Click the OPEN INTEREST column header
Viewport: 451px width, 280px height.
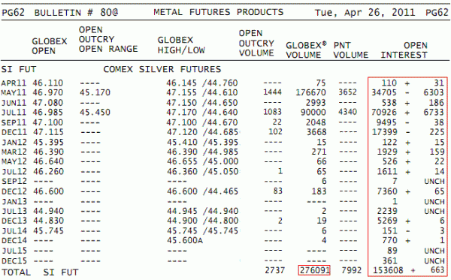pyautogui.click(x=404, y=50)
